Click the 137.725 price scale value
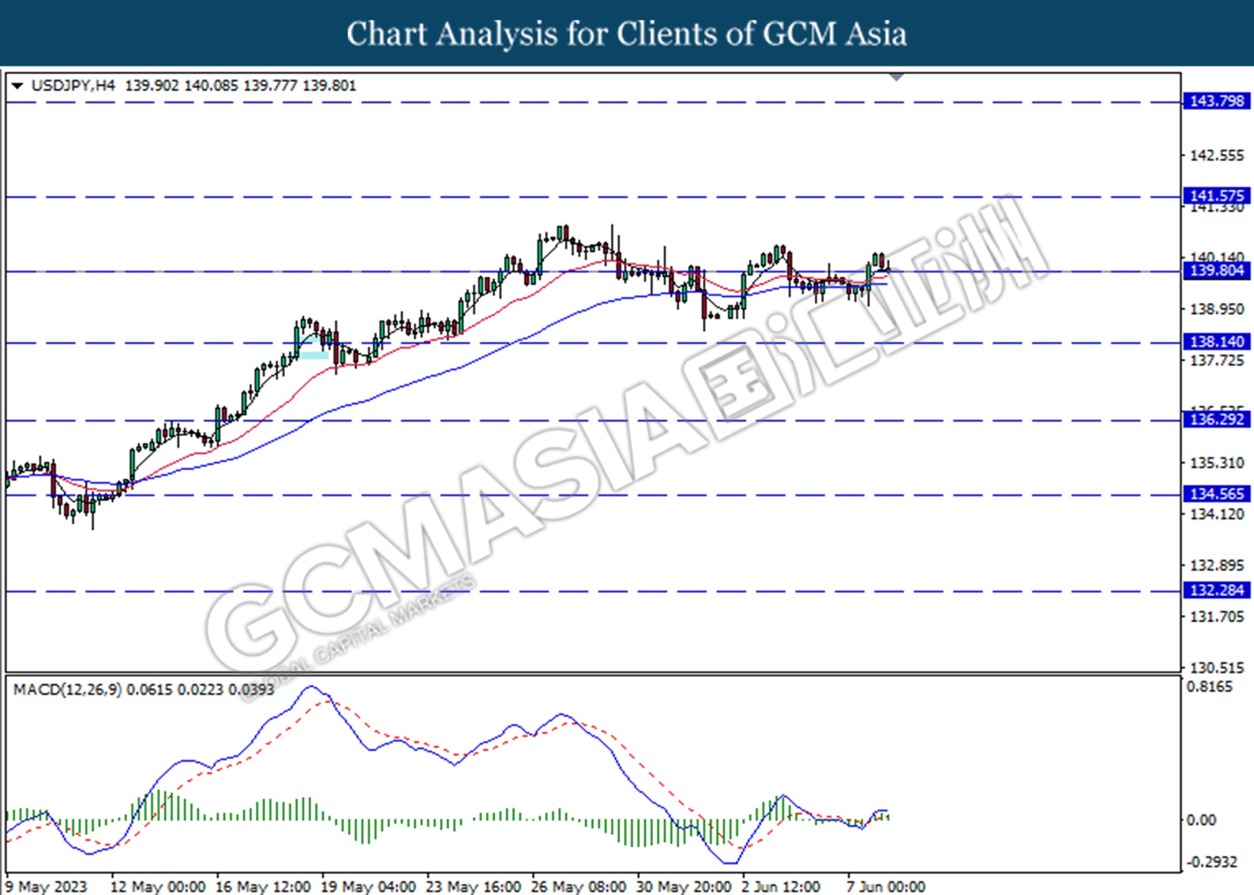 tap(1217, 361)
